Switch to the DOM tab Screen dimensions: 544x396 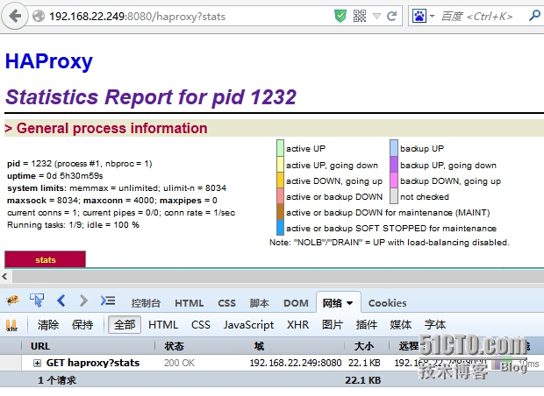pos(296,303)
